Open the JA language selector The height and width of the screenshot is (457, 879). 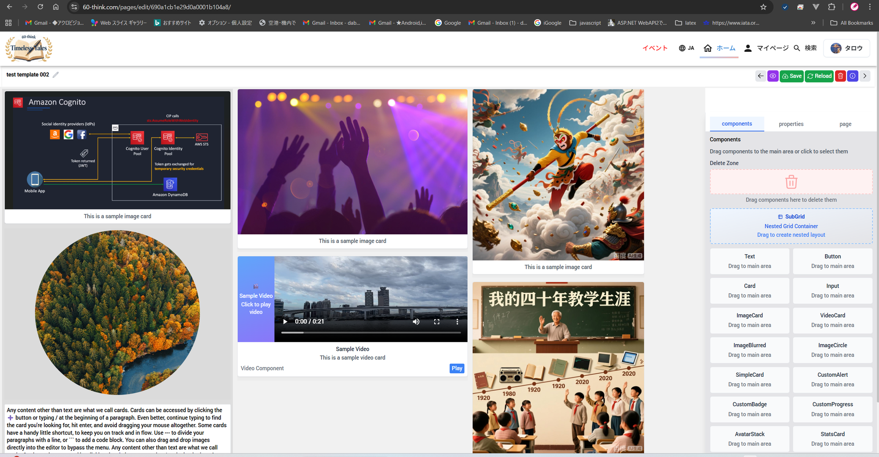coord(686,48)
